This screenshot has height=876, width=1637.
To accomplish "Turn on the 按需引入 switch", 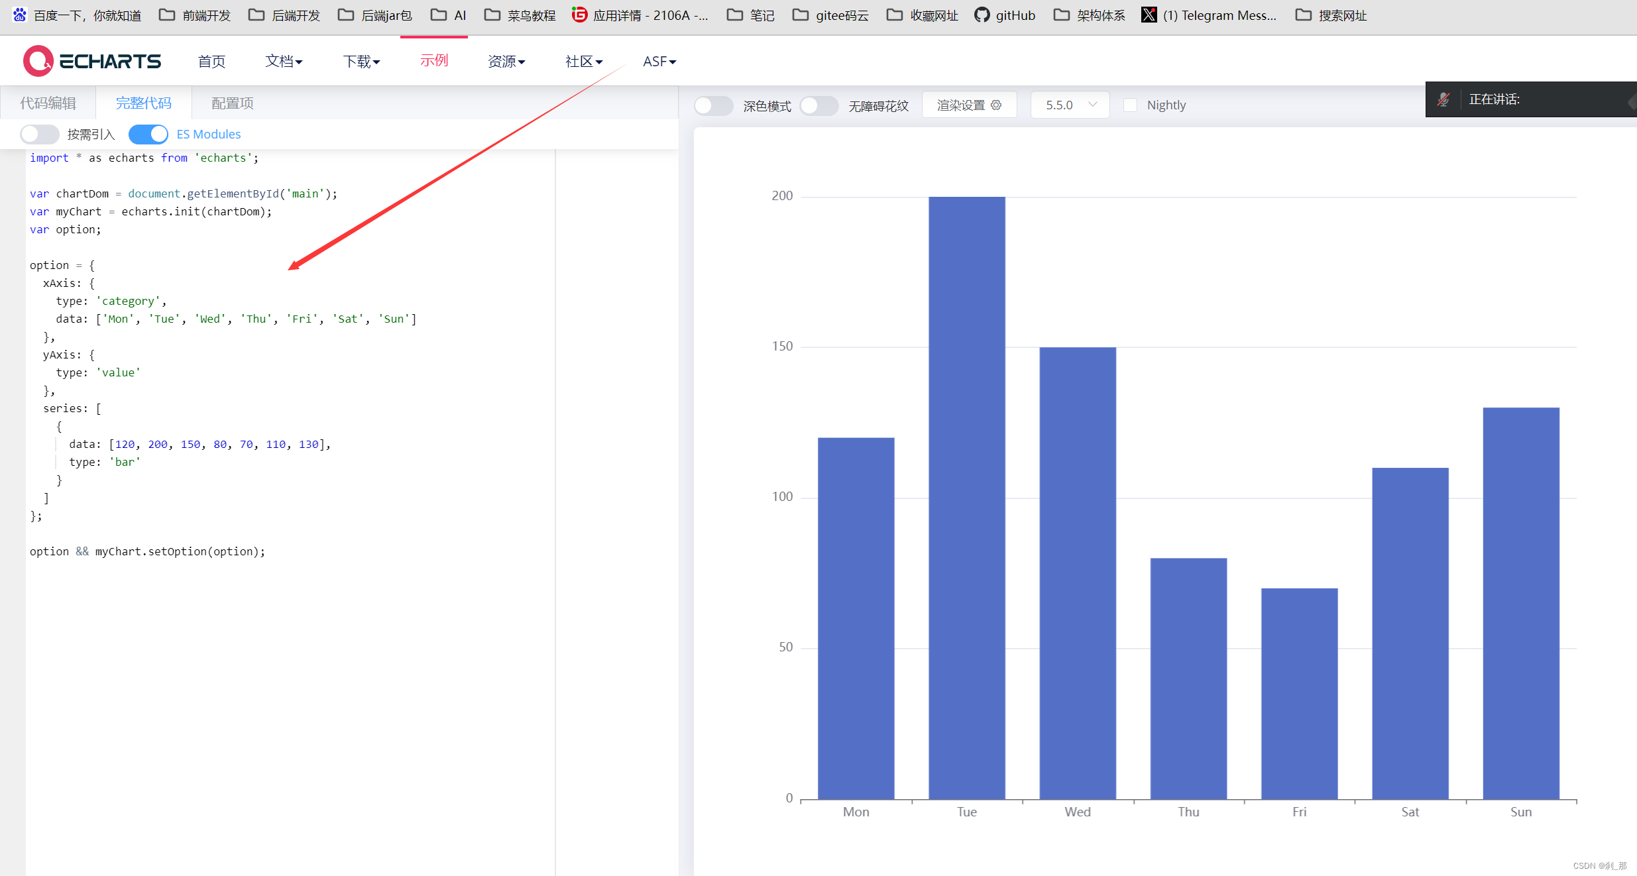I will (39, 134).
